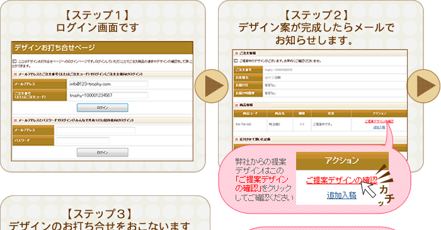Click the order number field showing trophy-100001234567
441x230 pixels.
tap(108, 95)
